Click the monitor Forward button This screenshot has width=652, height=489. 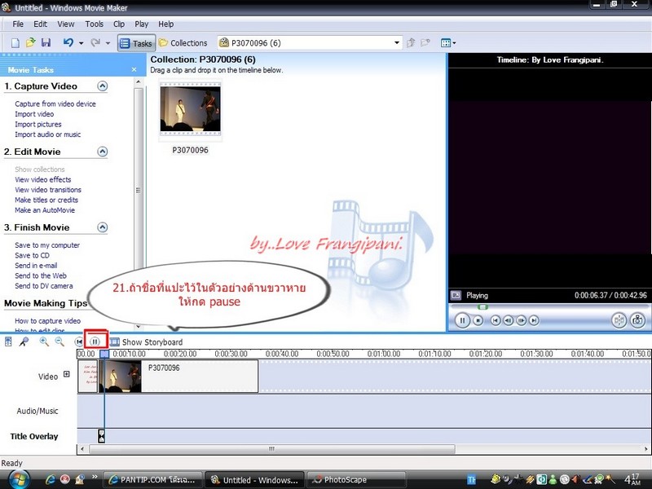tap(534, 320)
